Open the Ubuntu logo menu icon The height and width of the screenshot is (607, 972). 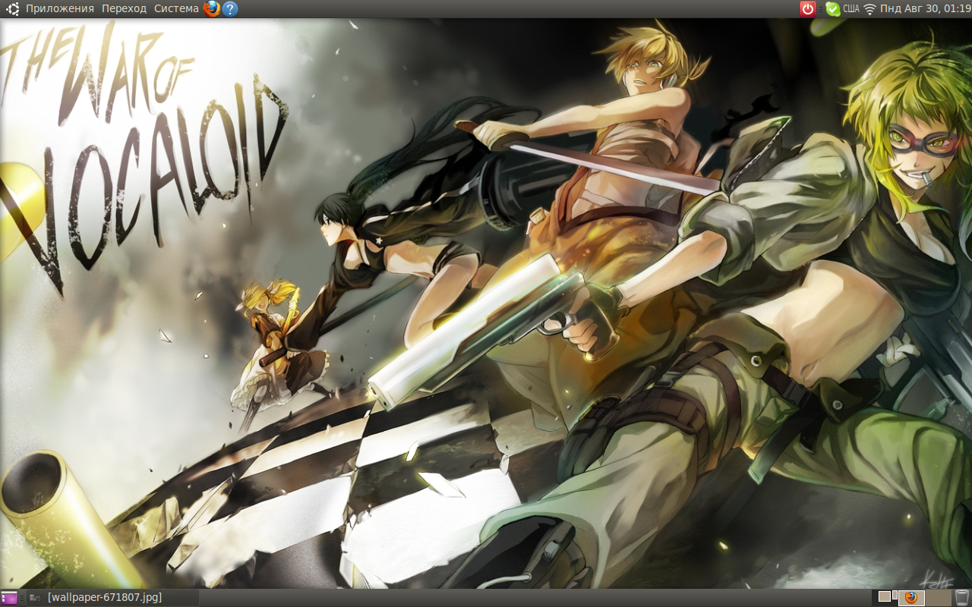[13, 9]
